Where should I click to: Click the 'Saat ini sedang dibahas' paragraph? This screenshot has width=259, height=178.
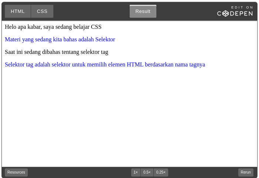coord(56,52)
